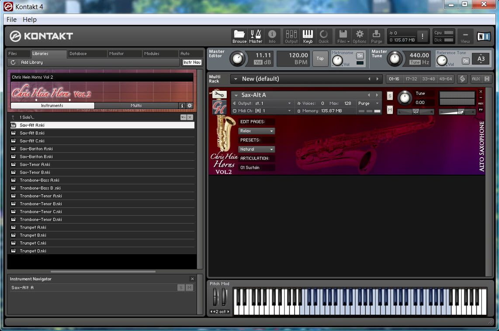Close the library folder path bar
This screenshot has width=499, height=331.
190,117
